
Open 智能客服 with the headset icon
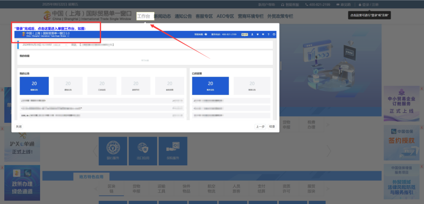point(290,5)
